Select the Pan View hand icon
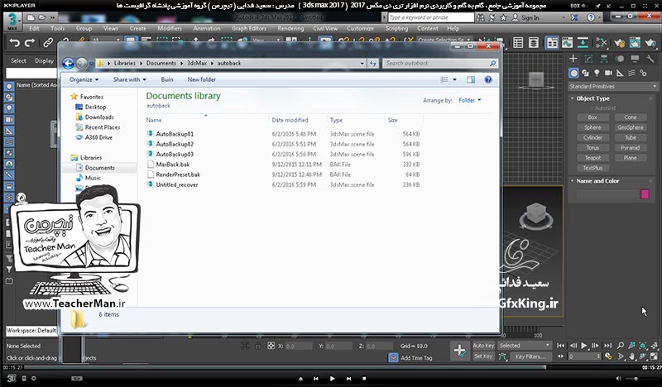Image resolution: width=662 pixels, height=387 pixels. (x=631, y=356)
